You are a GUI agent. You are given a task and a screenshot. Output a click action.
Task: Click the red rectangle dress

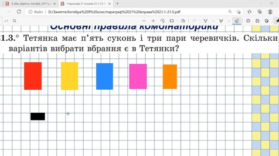tap(33, 76)
